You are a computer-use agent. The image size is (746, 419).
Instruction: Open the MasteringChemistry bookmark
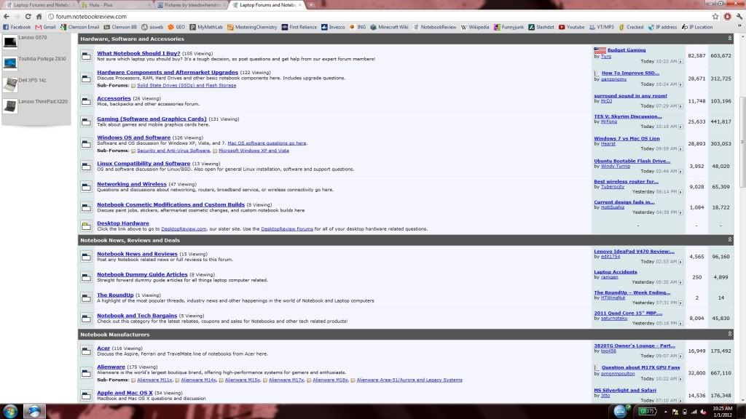(x=252, y=27)
